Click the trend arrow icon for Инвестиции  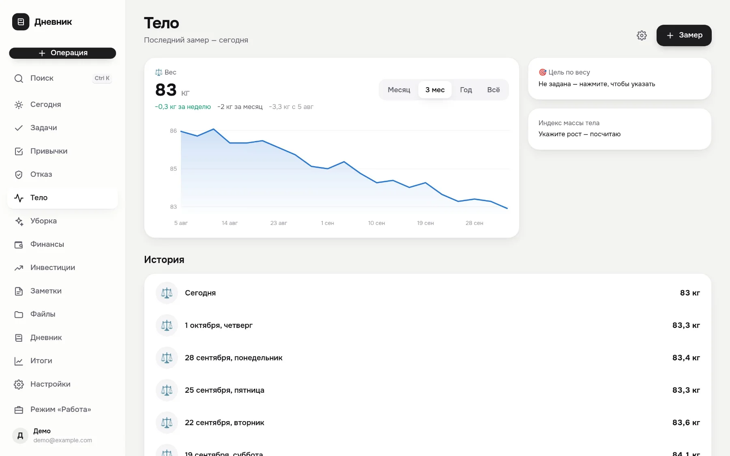pos(19,268)
